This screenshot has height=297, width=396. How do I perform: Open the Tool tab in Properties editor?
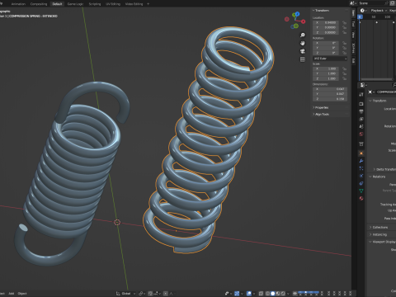point(361,94)
